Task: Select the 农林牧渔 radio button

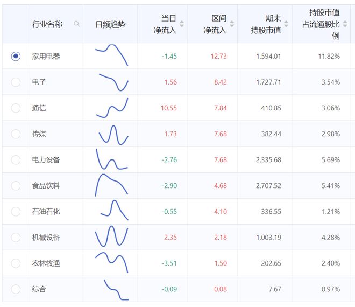Action: (x=16, y=263)
